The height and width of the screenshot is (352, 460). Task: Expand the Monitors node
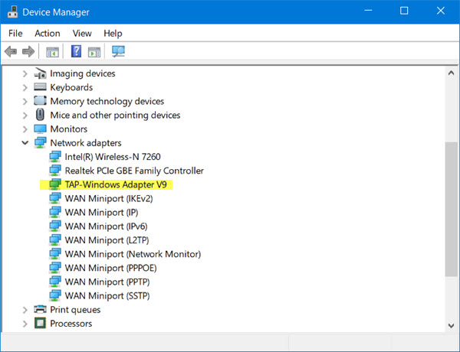pos(25,129)
